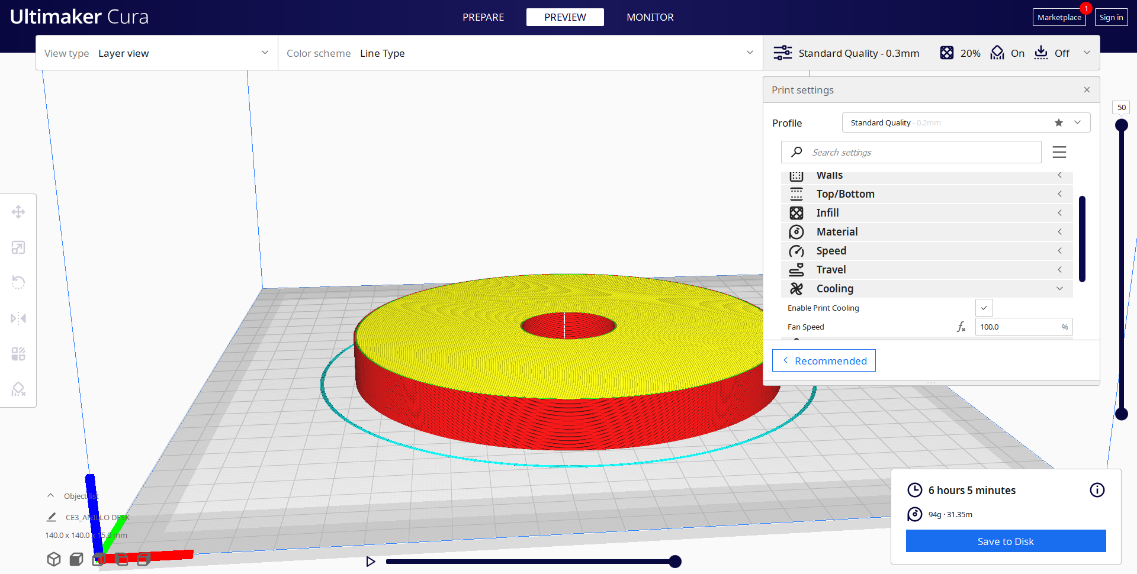Collapse the Cooling settings category
1137x574 pixels.
(x=927, y=289)
